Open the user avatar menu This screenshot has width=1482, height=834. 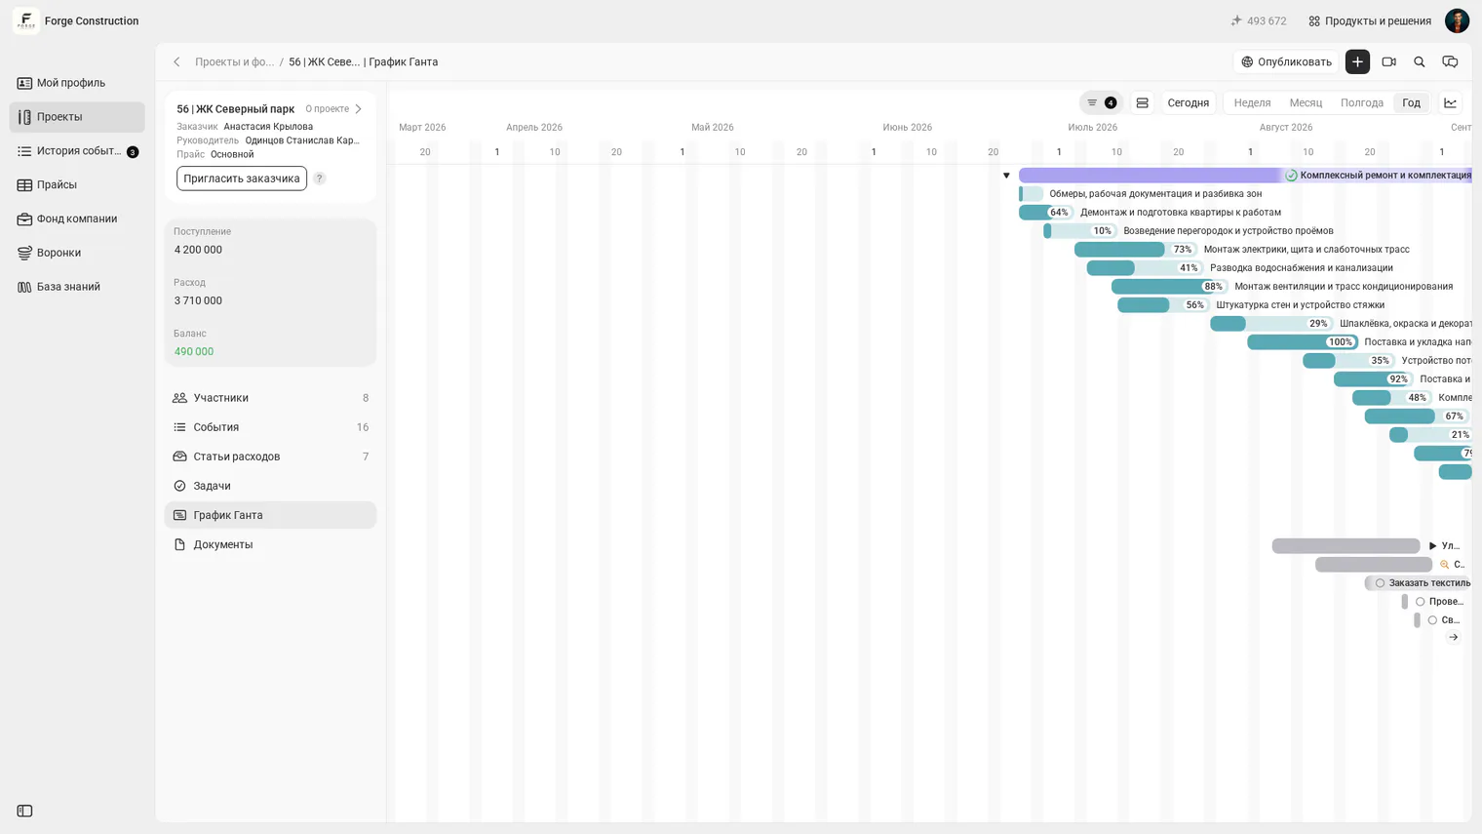[x=1457, y=20]
